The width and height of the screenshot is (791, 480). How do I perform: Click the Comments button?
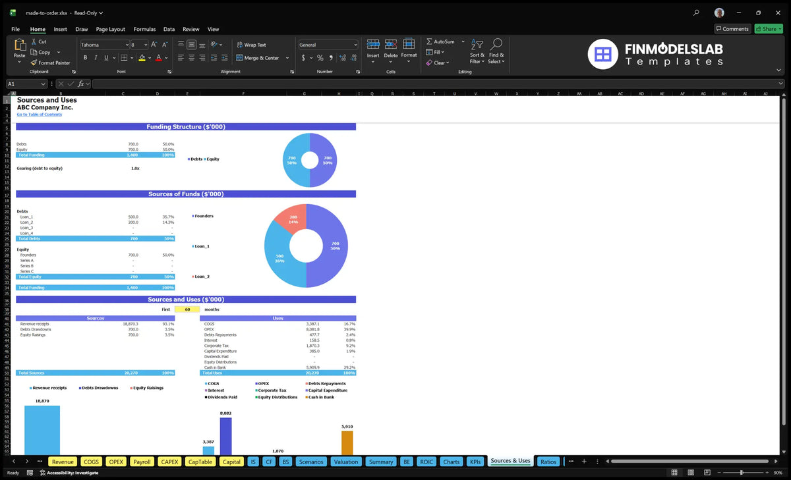[732, 28]
